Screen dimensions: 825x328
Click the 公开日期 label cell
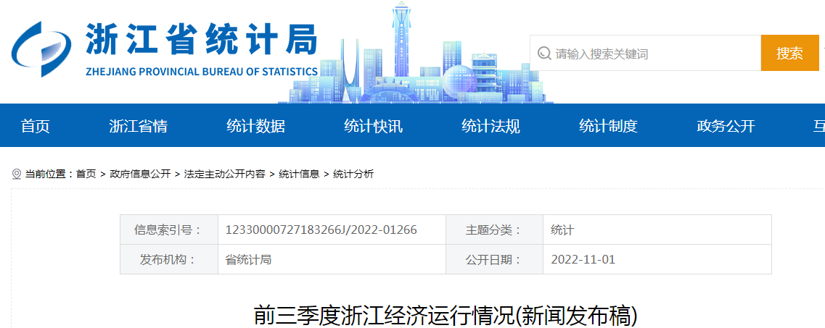click(x=495, y=259)
